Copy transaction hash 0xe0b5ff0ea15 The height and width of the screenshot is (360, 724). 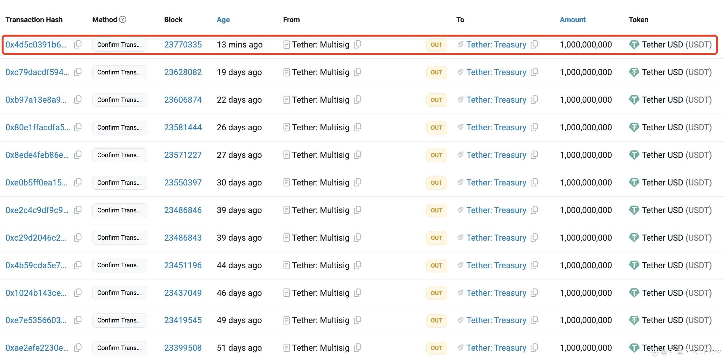[x=78, y=183]
